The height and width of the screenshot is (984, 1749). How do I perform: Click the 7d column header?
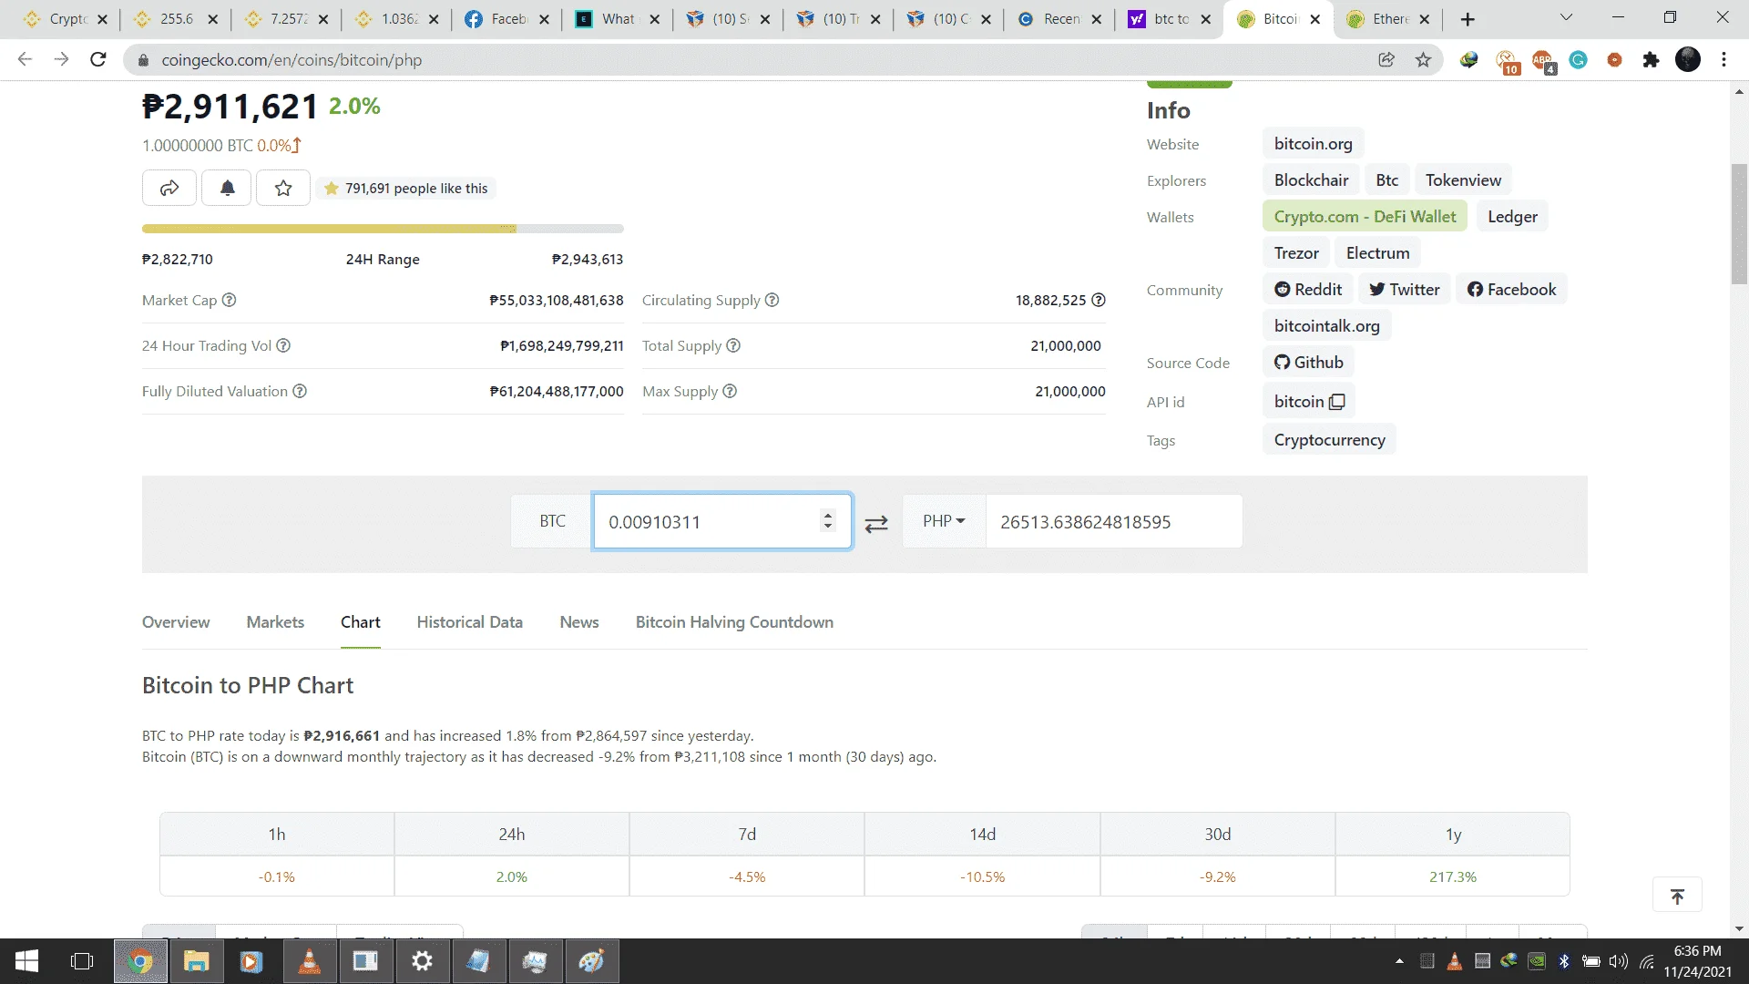point(747,834)
